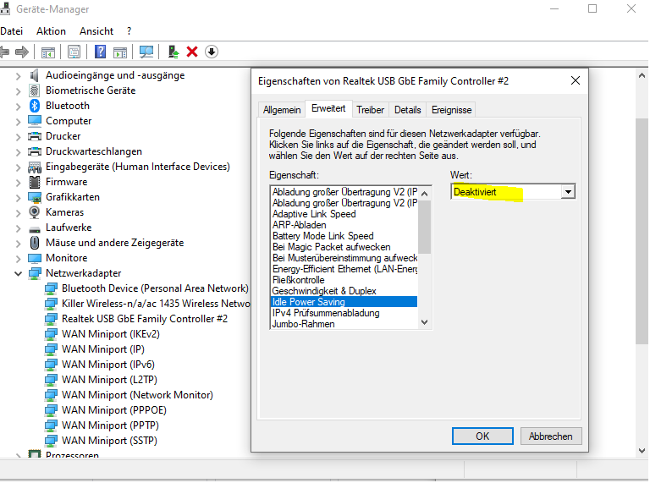Open the Aktion menu

[x=51, y=31]
